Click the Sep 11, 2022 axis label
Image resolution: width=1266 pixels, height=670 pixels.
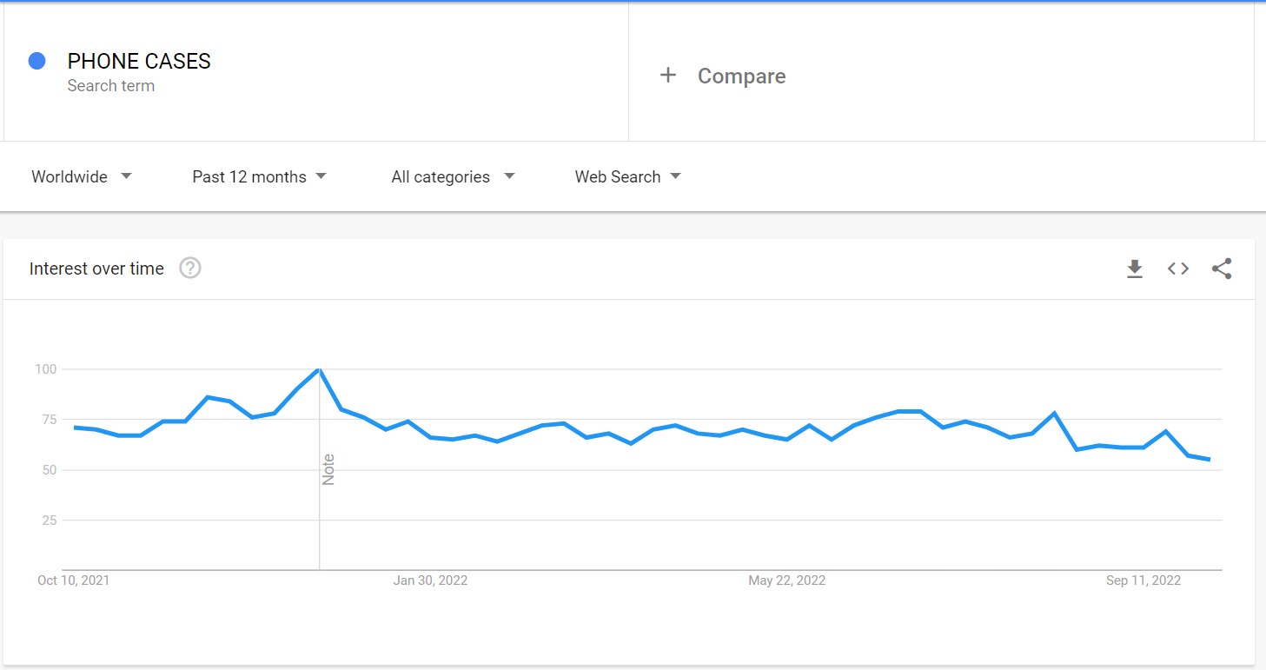[1143, 580]
